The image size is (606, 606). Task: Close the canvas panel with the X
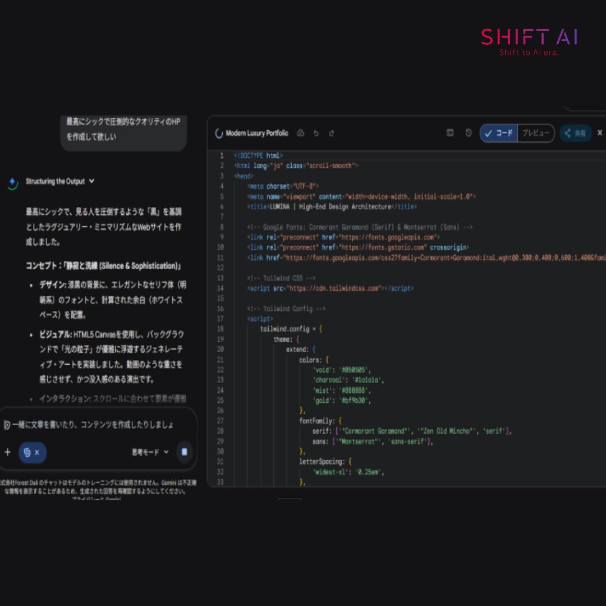tap(599, 132)
